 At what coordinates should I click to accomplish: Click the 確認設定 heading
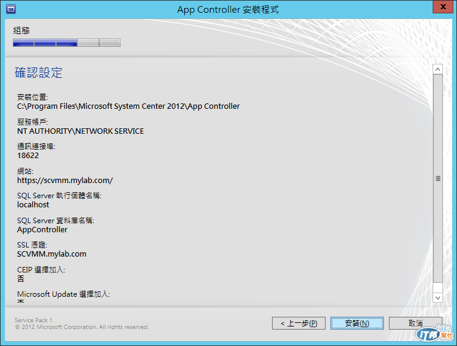click(x=38, y=72)
